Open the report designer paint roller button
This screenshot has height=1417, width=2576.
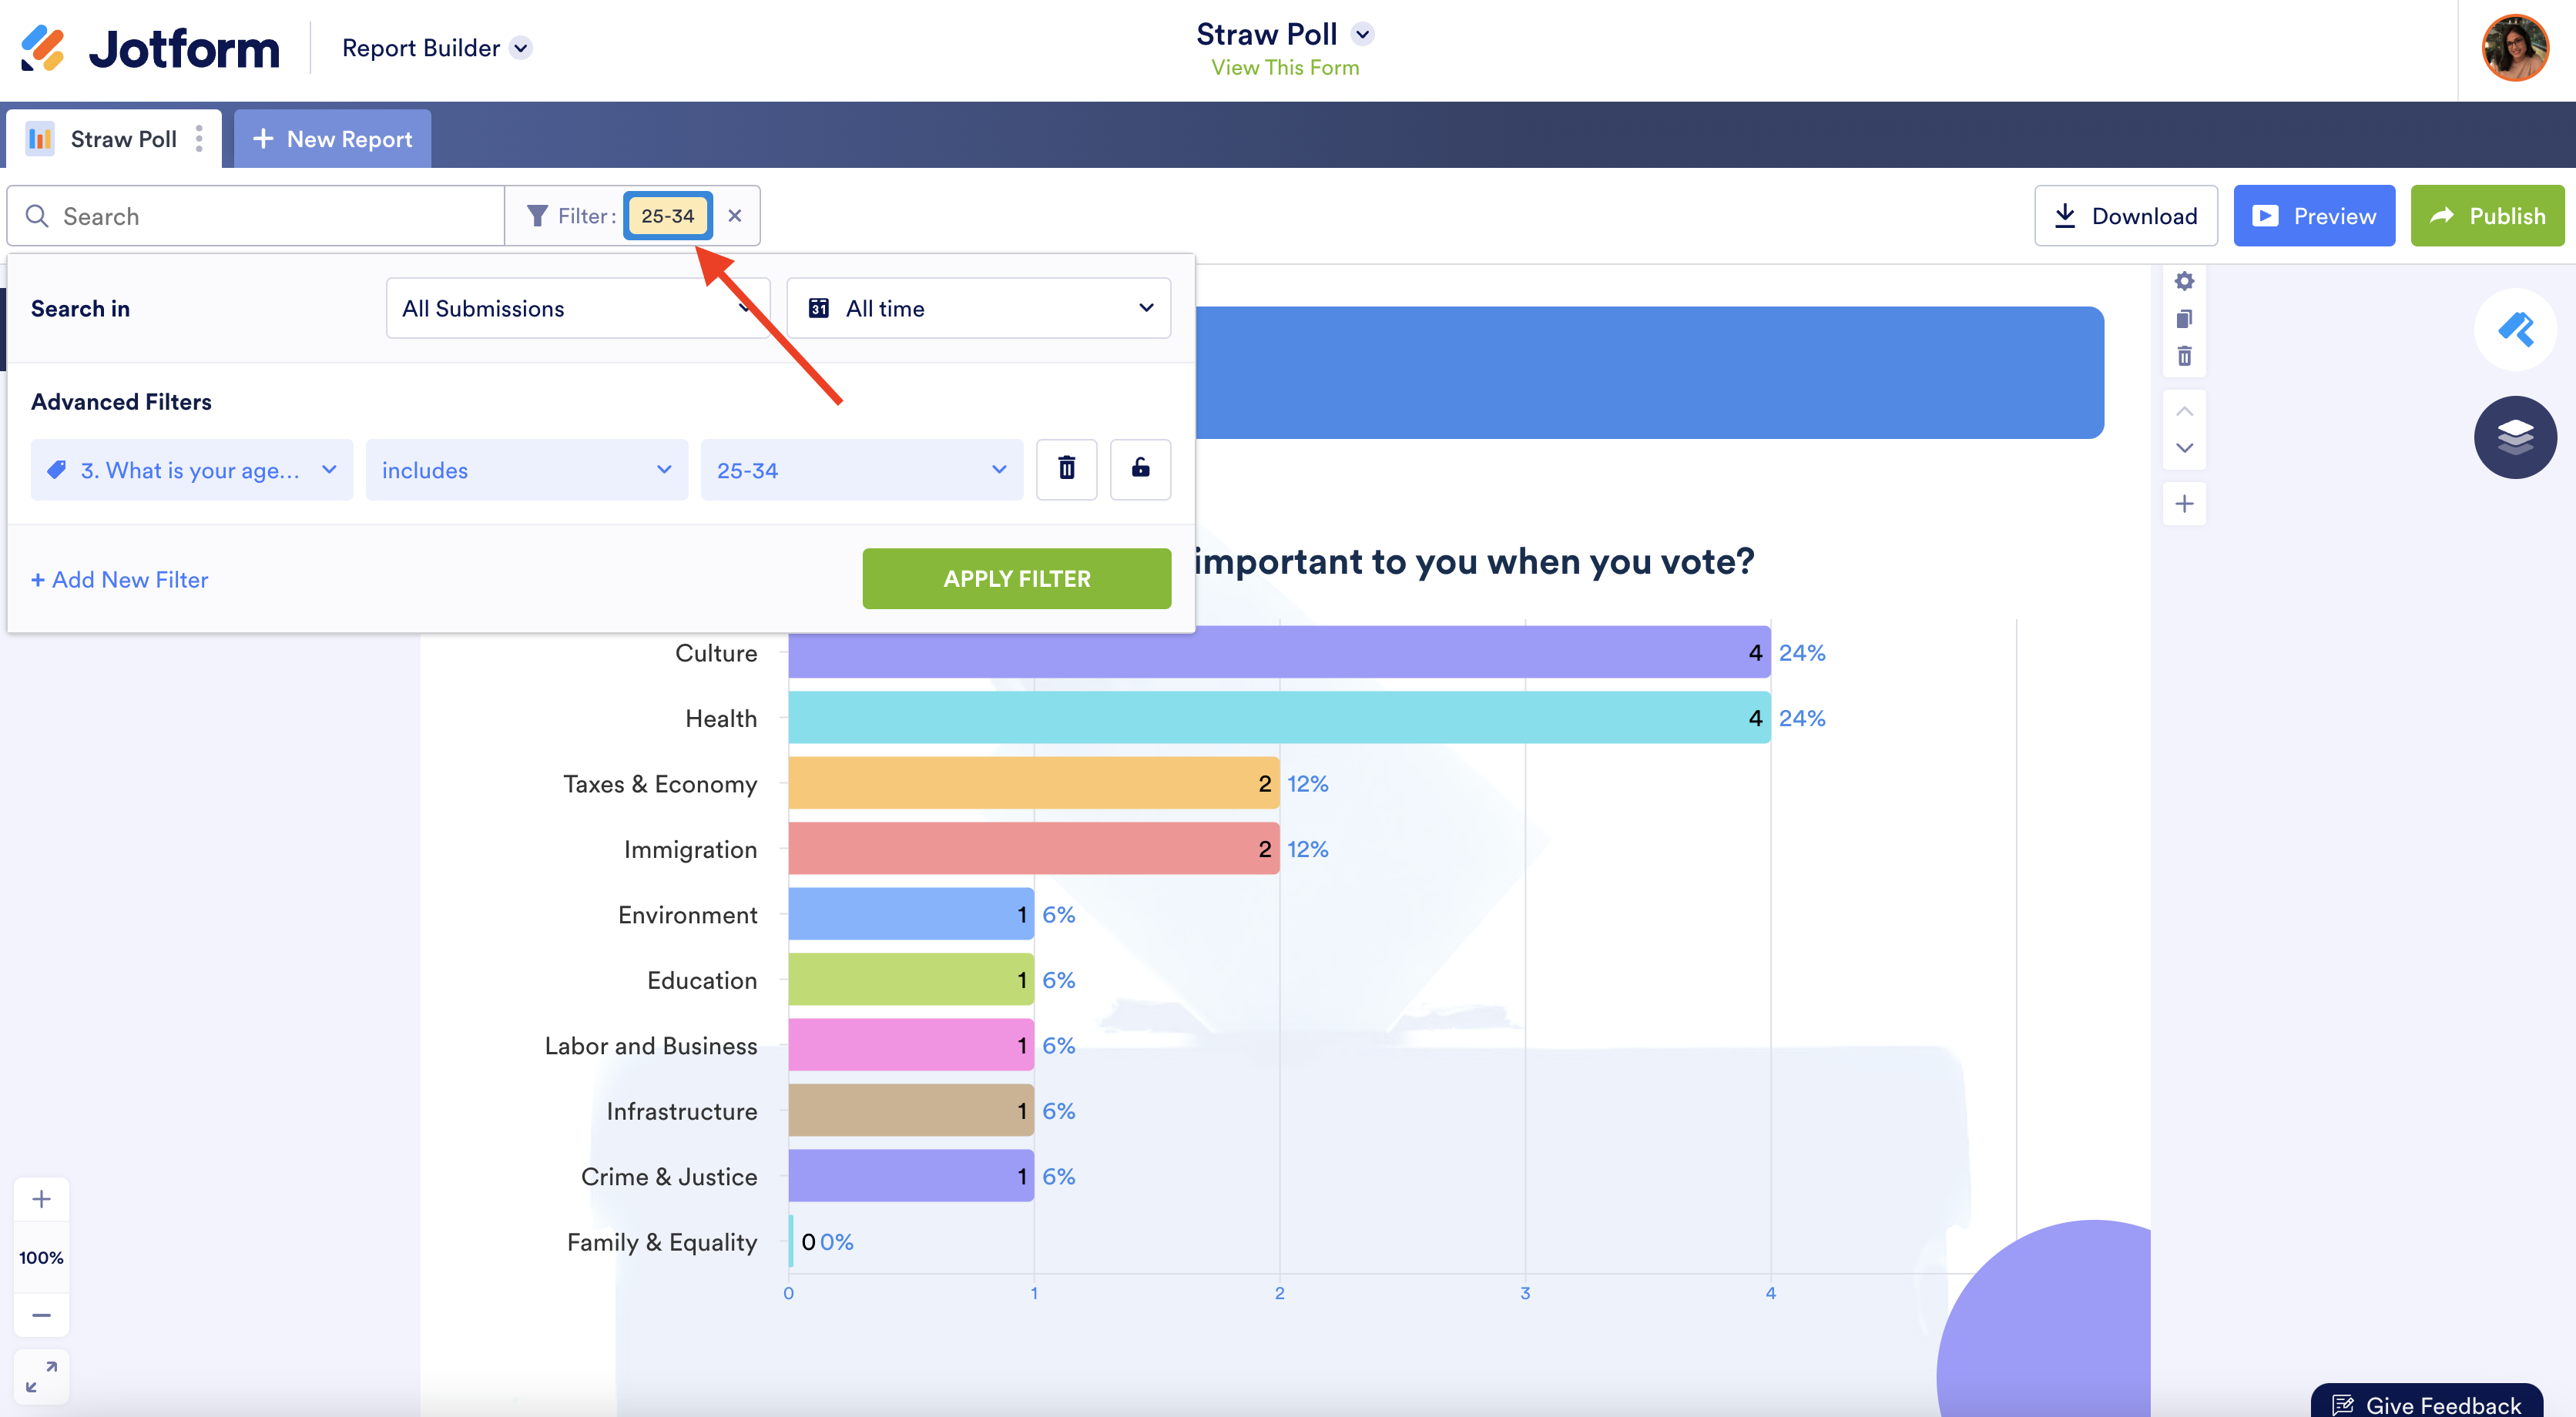(2514, 329)
